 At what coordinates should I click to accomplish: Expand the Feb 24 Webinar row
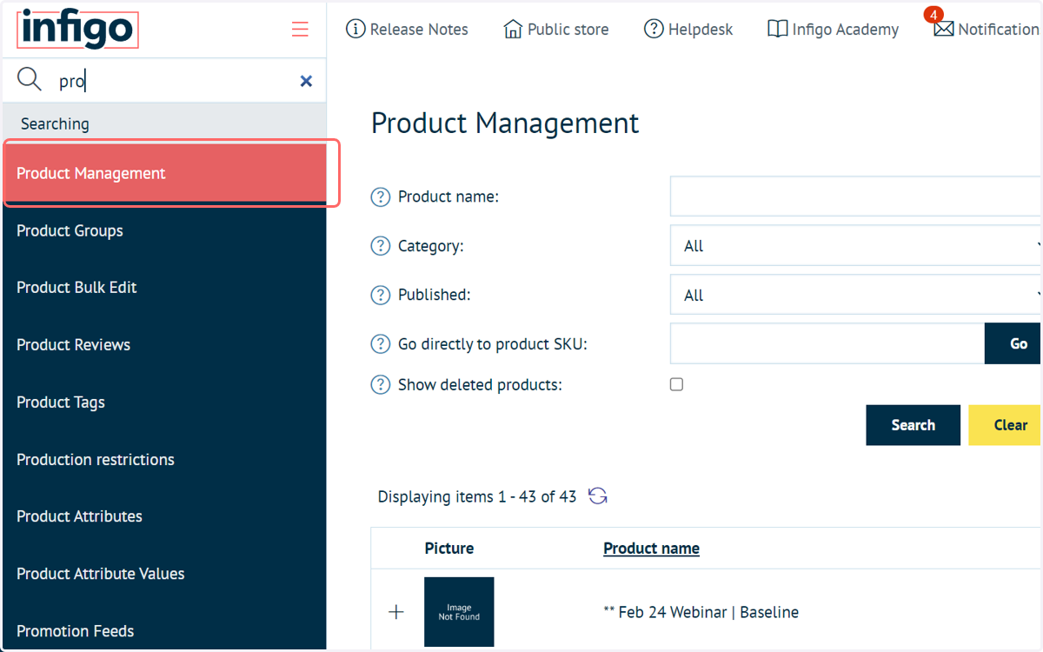396,612
